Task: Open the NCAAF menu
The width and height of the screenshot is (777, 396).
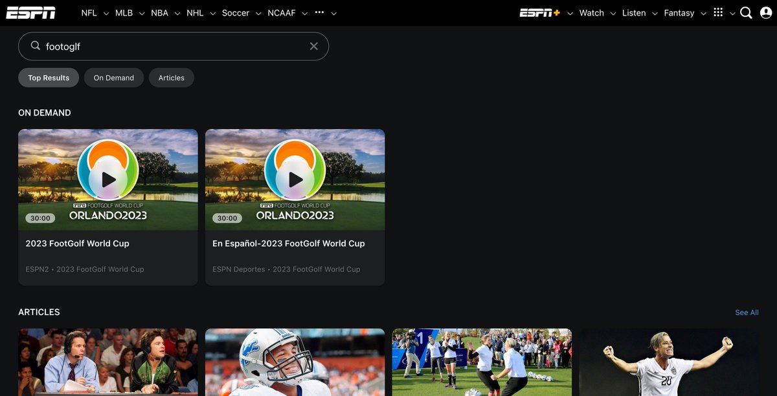Action: [x=282, y=13]
